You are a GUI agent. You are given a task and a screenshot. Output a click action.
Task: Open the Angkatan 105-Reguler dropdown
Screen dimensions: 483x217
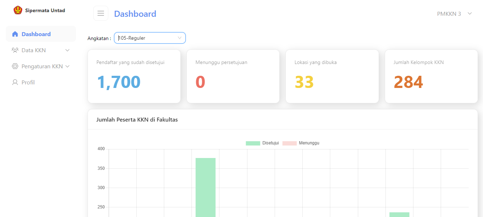(150, 38)
